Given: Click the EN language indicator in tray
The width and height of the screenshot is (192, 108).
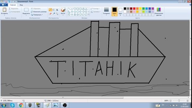Looking at the screenshot, I should pyautogui.click(x=163, y=105).
